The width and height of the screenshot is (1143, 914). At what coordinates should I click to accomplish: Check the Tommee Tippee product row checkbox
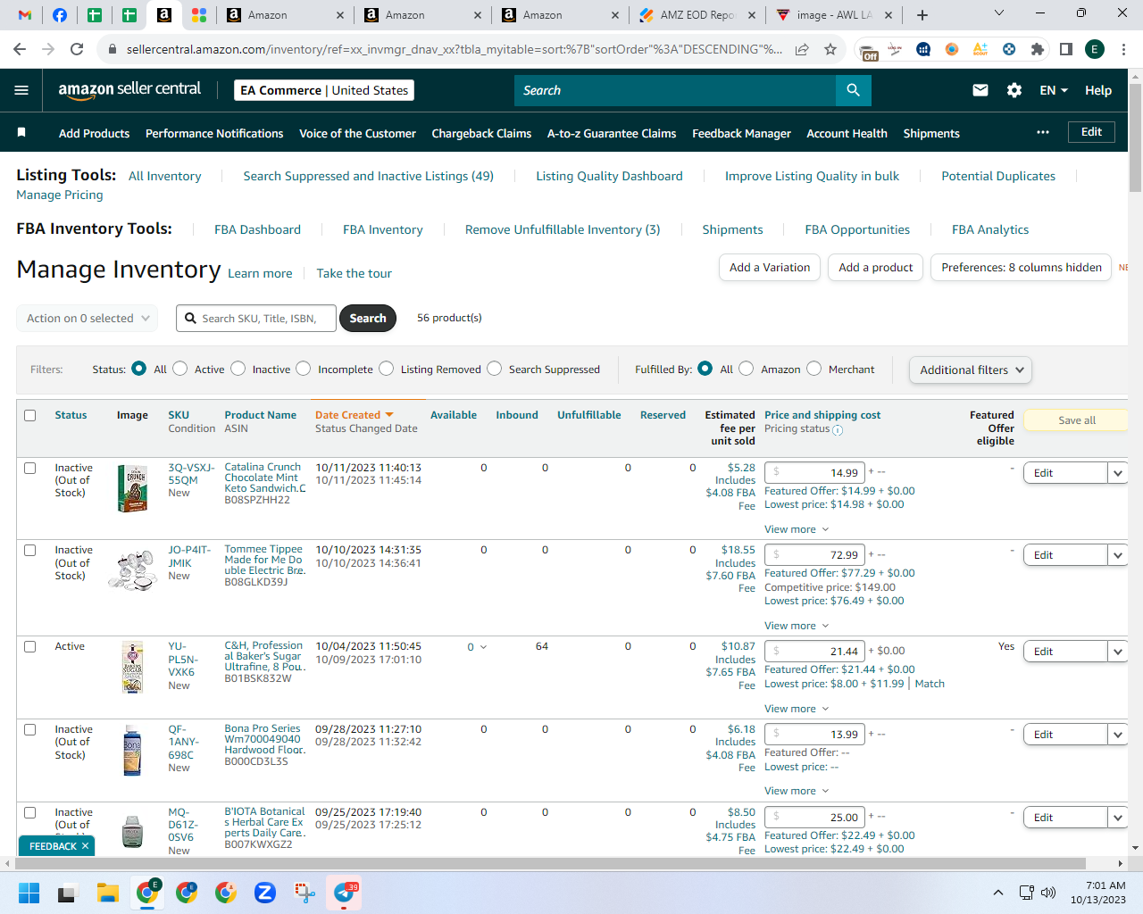(30, 550)
